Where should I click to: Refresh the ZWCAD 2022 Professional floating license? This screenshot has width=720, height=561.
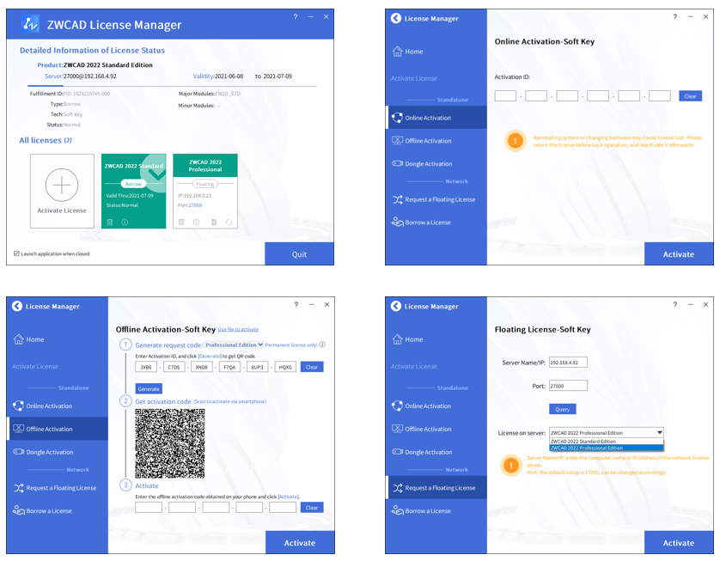point(229,223)
